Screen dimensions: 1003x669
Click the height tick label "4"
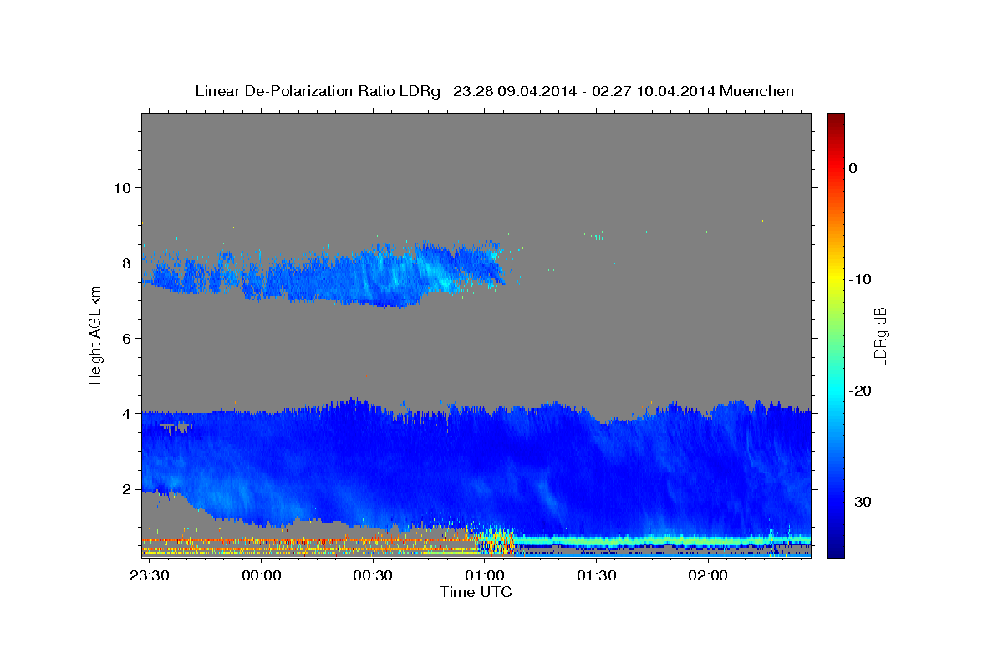[125, 413]
